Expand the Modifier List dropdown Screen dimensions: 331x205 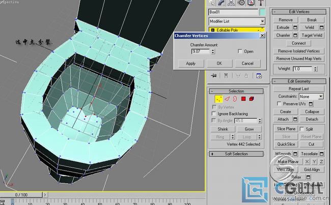(x=262, y=21)
